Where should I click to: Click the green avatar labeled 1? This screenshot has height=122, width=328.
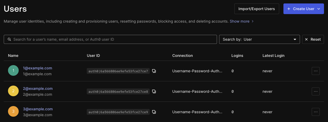pos(13,70)
